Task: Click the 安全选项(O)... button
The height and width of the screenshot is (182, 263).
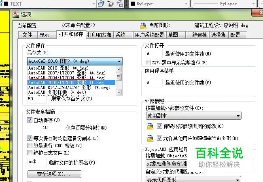Action: 54,174
